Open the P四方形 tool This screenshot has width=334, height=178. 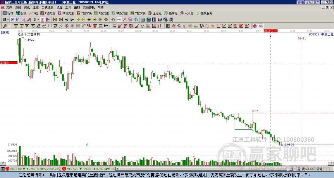tap(48, 13)
